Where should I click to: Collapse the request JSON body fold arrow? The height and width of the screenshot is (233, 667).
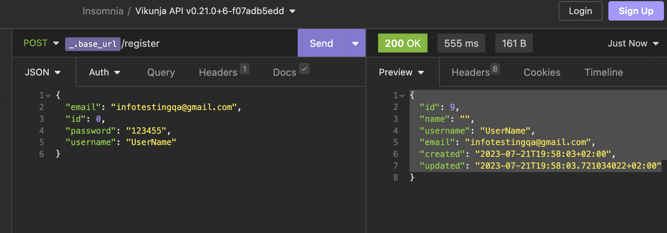click(48, 96)
